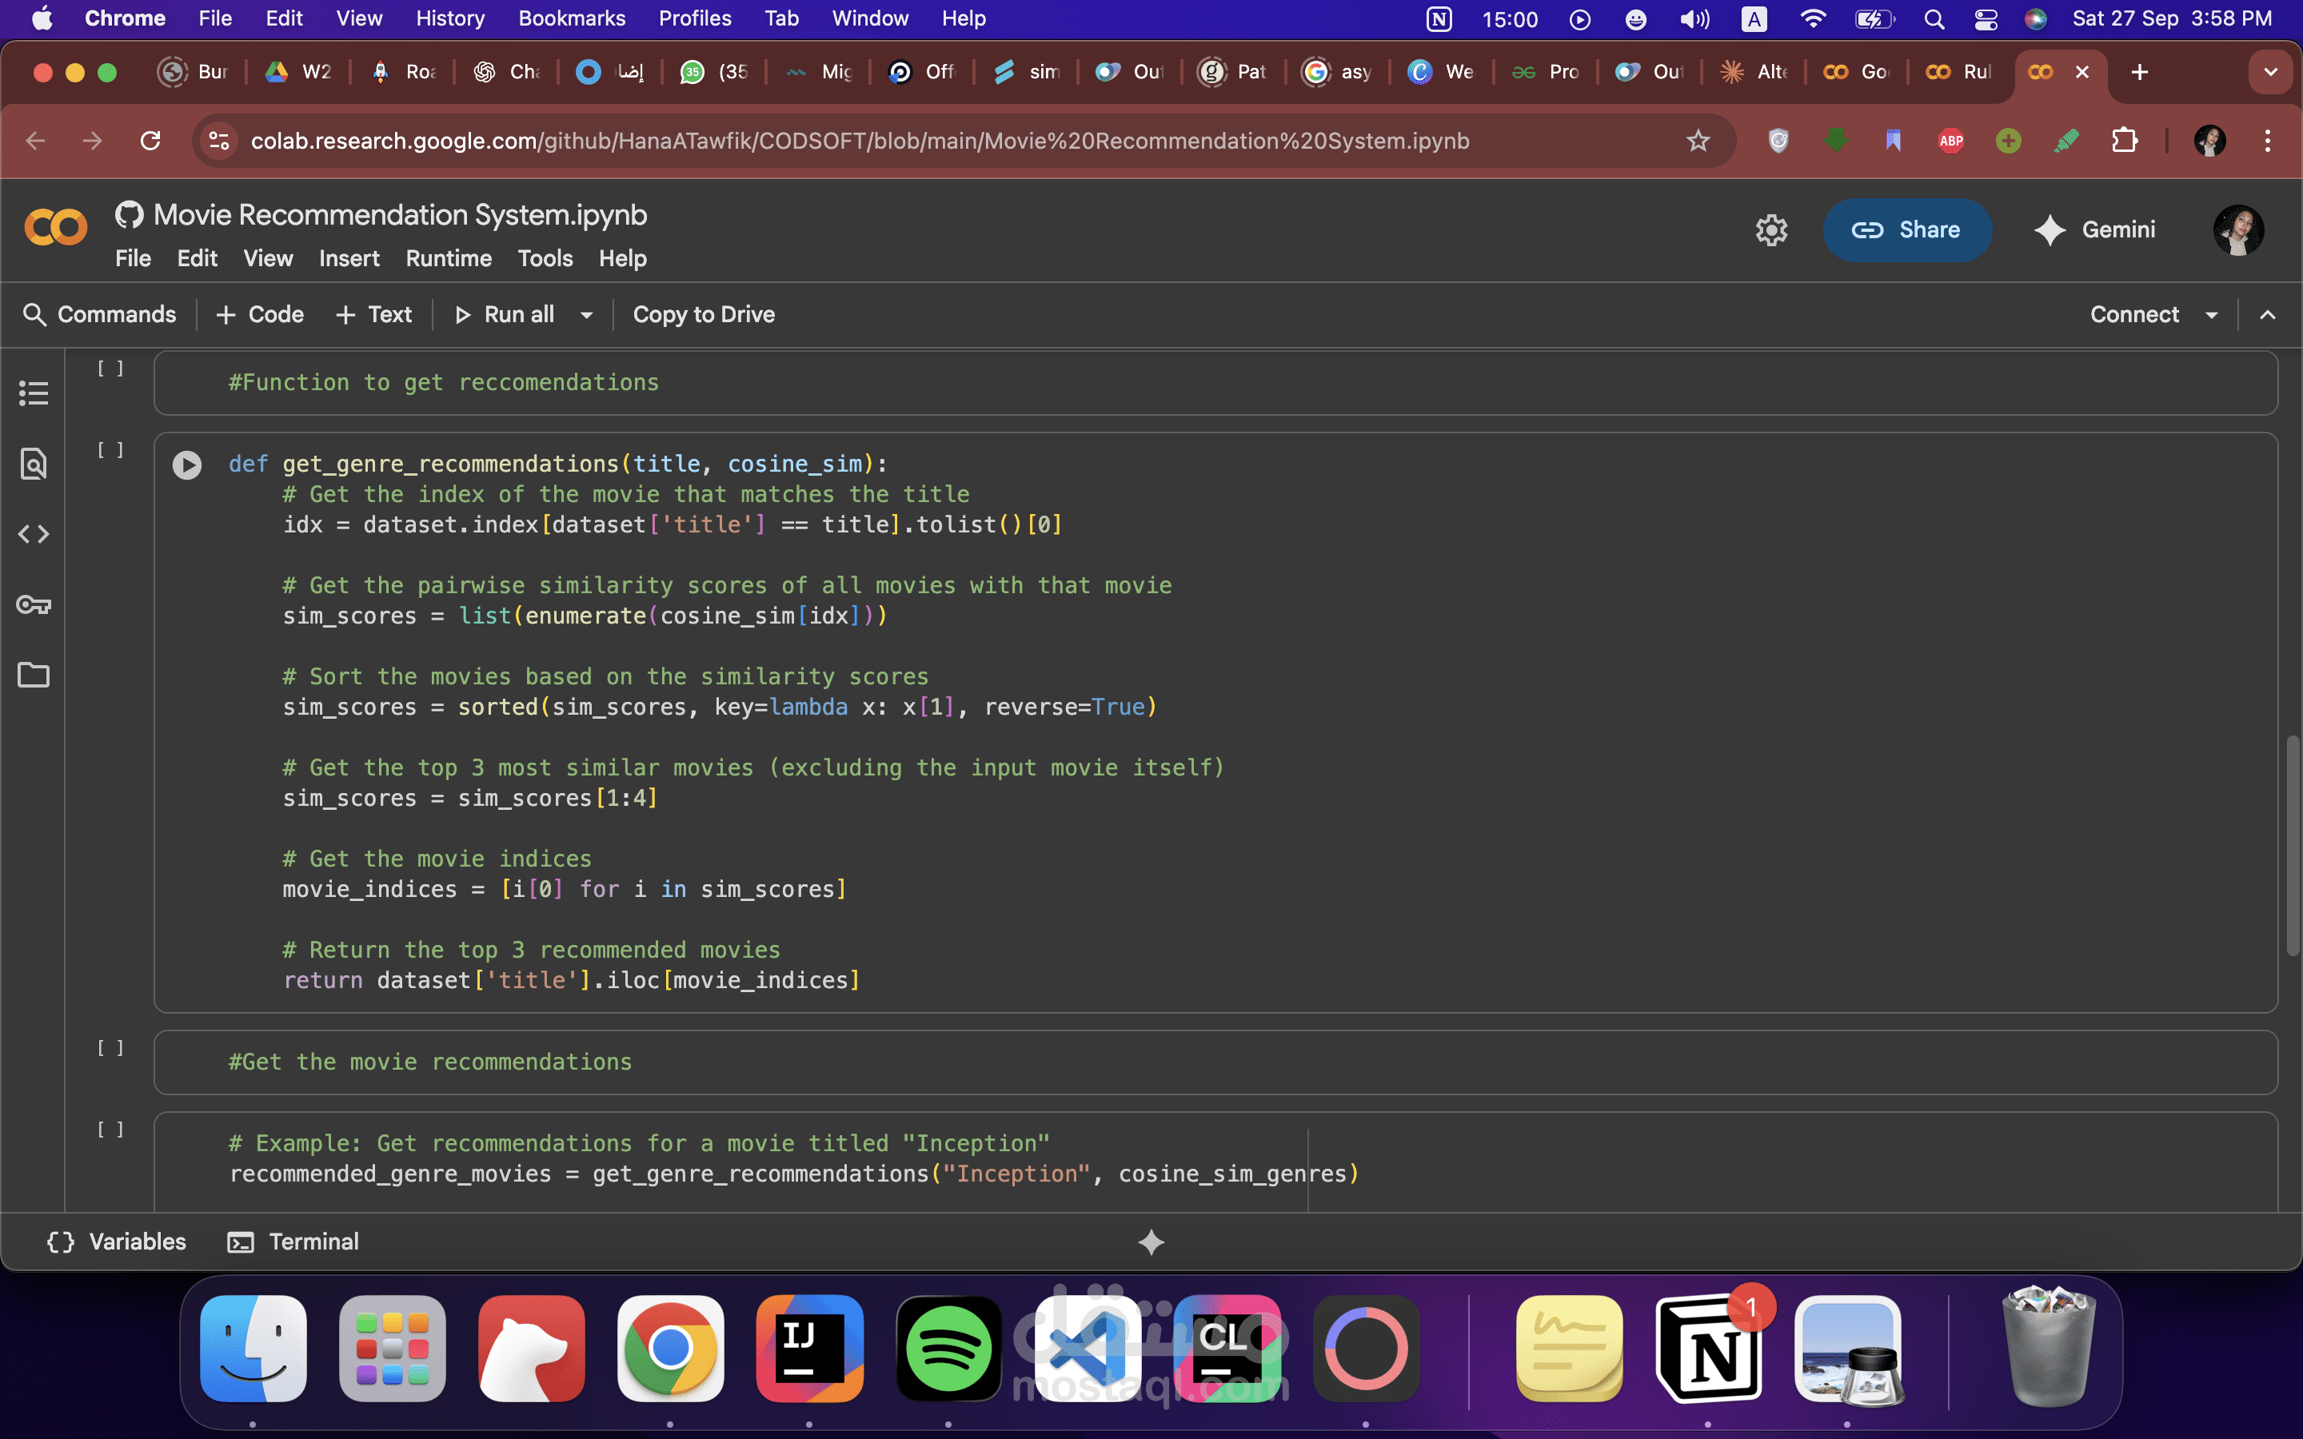This screenshot has height=1439, width=2303.
Task: Toggle execution bracket of '#Function to get' cell
Action: [x=110, y=369]
